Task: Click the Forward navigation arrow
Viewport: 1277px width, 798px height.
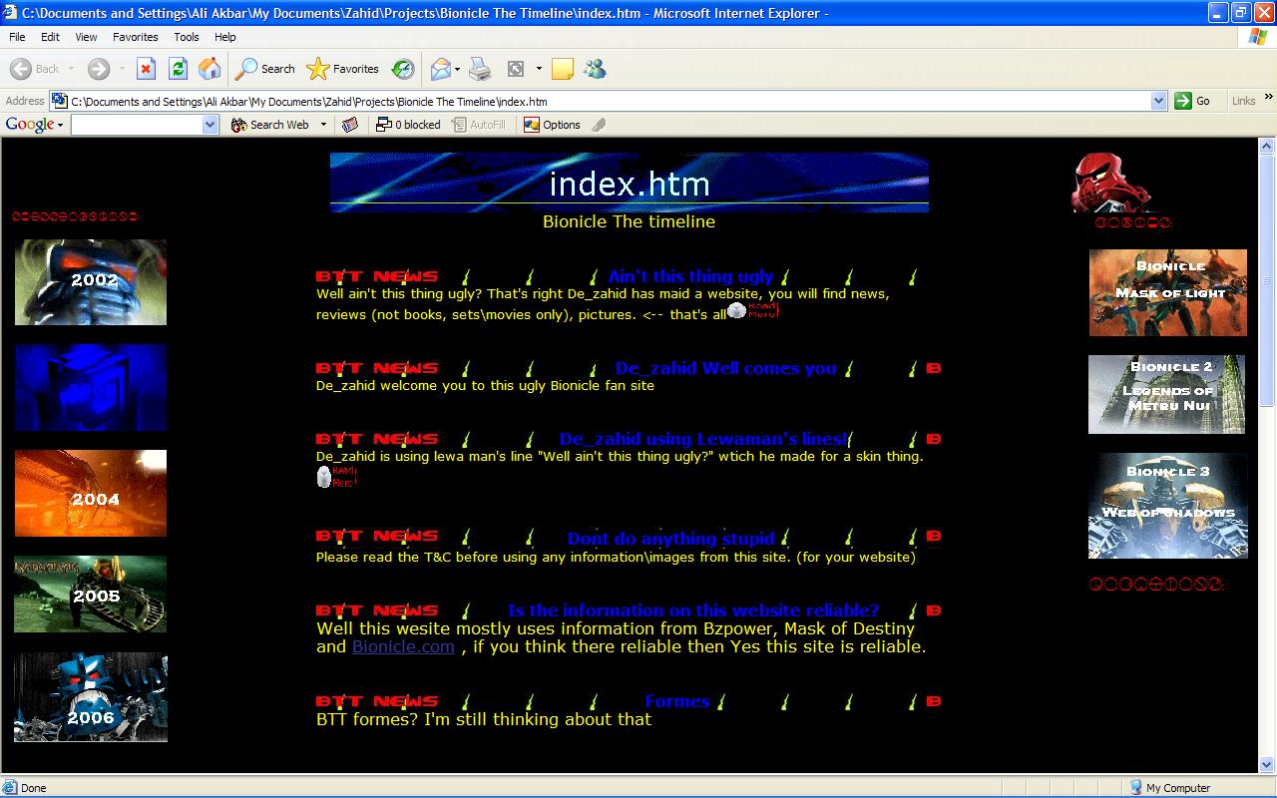Action: click(x=98, y=69)
